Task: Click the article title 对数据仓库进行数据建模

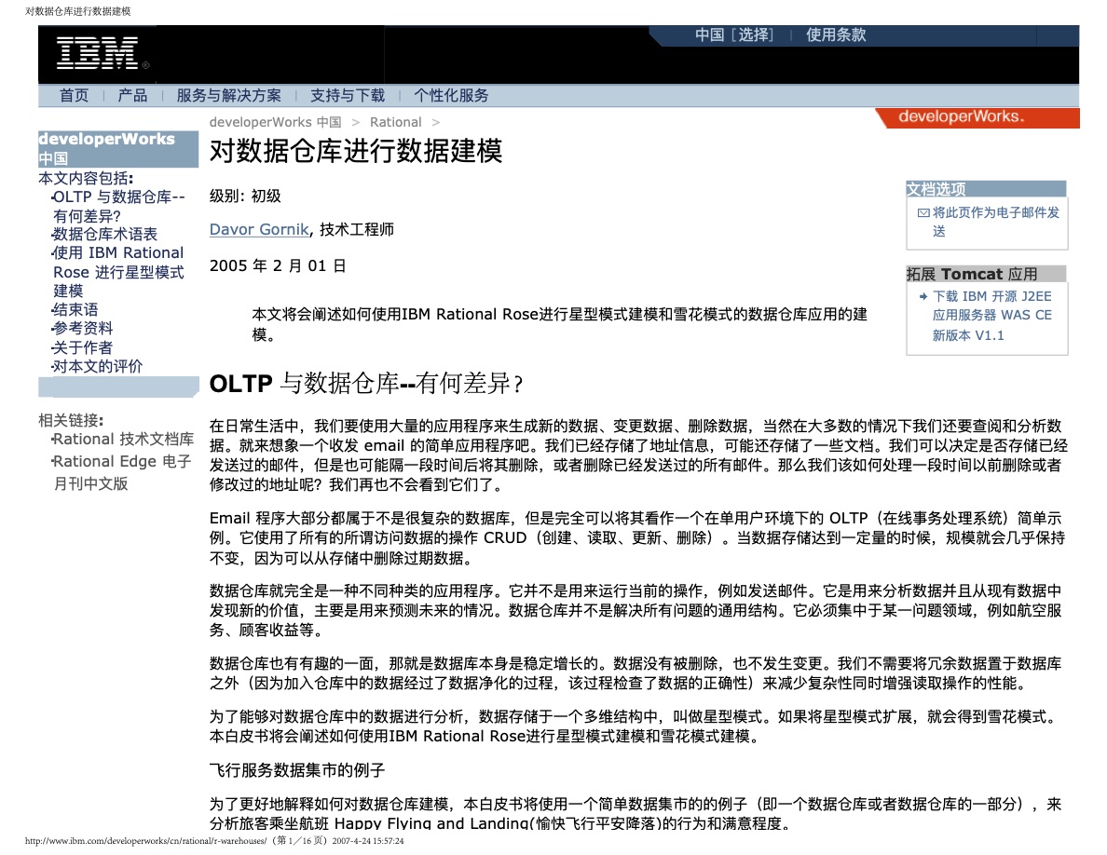Action: point(356,151)
